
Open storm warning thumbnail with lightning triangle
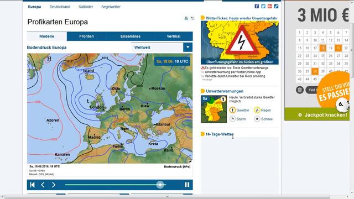coord(240,43)
